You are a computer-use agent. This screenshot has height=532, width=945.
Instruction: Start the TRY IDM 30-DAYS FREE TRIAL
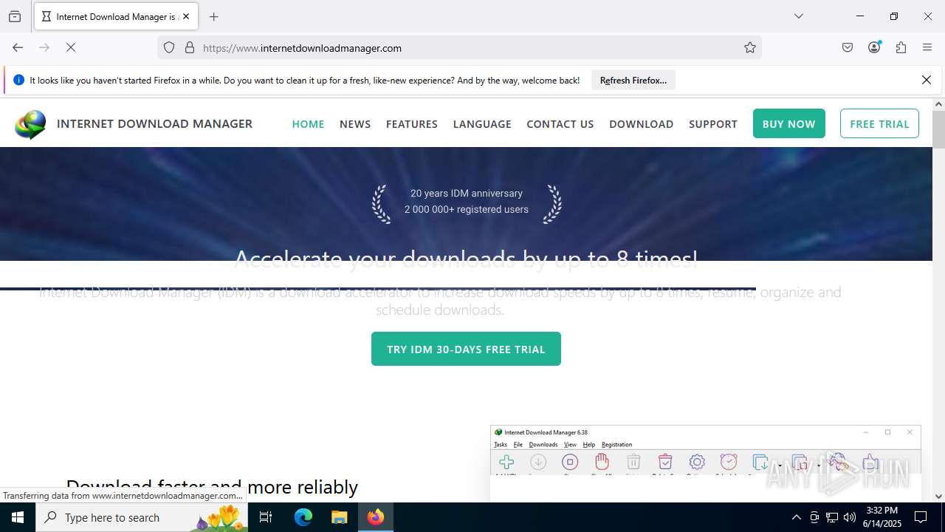466,349
